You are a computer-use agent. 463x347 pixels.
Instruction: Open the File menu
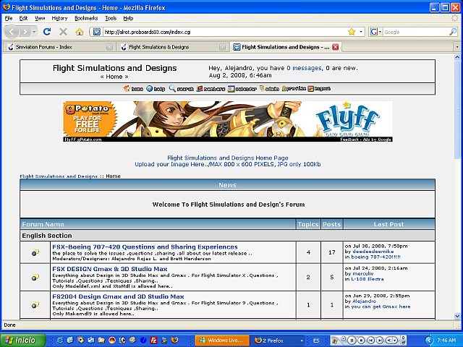[x=9, y=18]
